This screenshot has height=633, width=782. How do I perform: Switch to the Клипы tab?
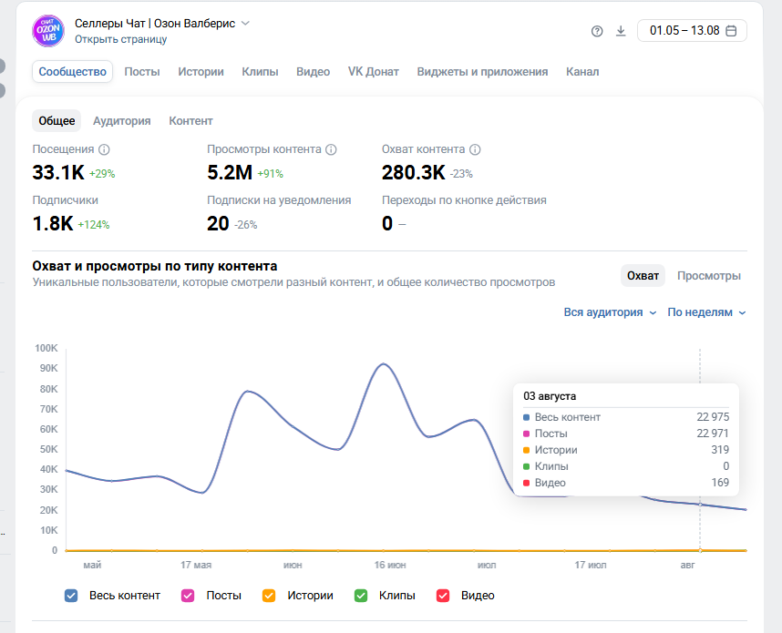pyautogui.click(x=260, y=72)
